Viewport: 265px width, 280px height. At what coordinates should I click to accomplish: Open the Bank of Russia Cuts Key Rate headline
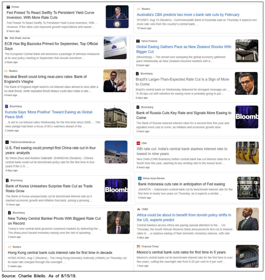coord(184,115)
